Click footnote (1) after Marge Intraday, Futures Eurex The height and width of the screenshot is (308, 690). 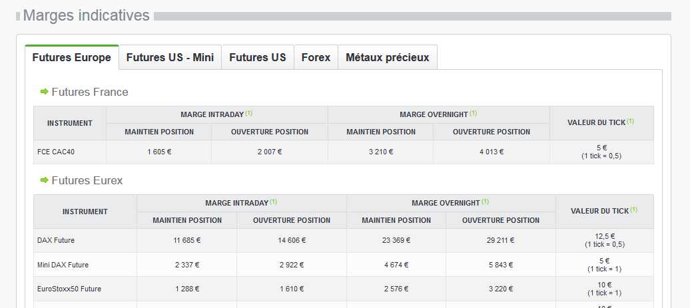274,202
